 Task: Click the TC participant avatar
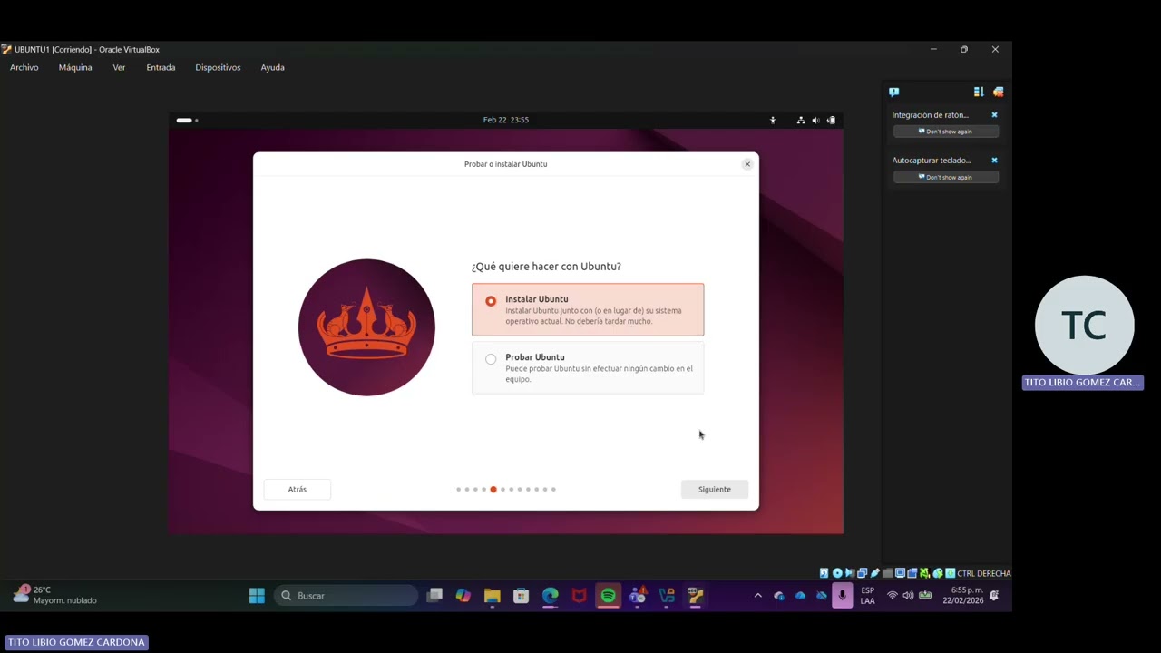pyautogui.click(x=1084, y=326)
